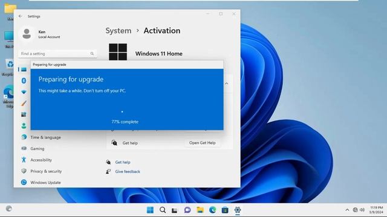
Task: Click the Open Get Help button
Action: pos(202,143)
